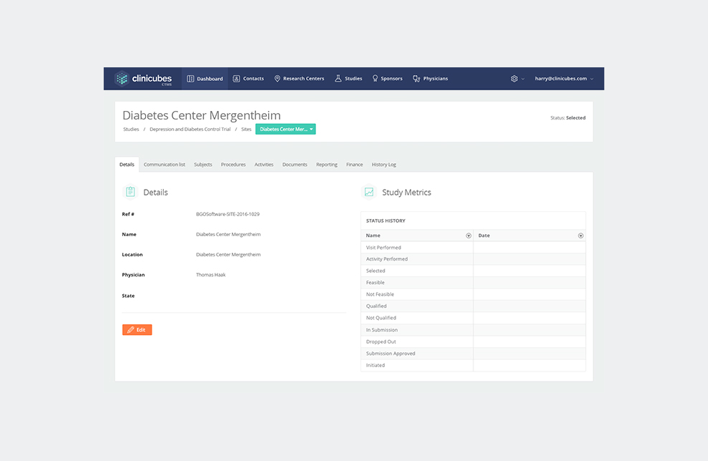Click the Studies flask icon
This screenshot has height=461, width=708.
338,79
